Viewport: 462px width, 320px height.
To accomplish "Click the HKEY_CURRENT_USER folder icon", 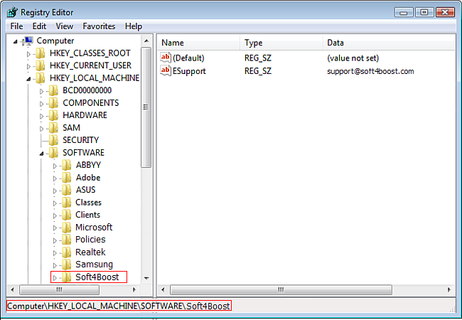I will 40,65.
